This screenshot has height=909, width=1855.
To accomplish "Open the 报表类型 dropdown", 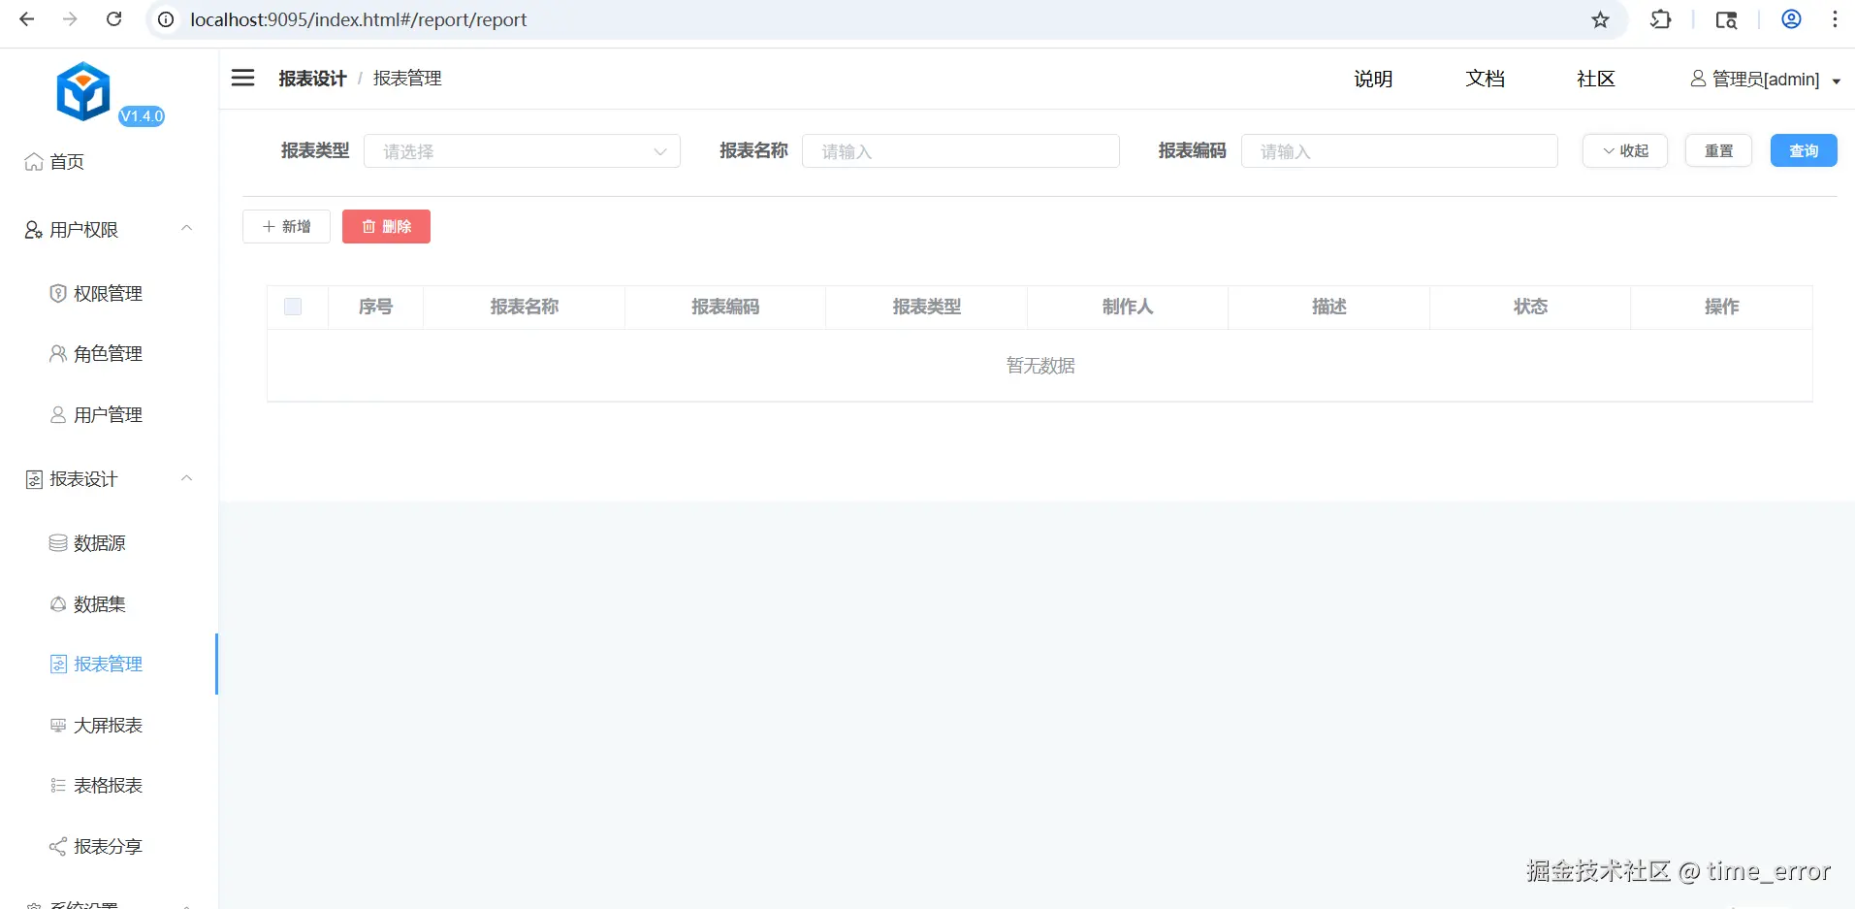I will [522, 151].
